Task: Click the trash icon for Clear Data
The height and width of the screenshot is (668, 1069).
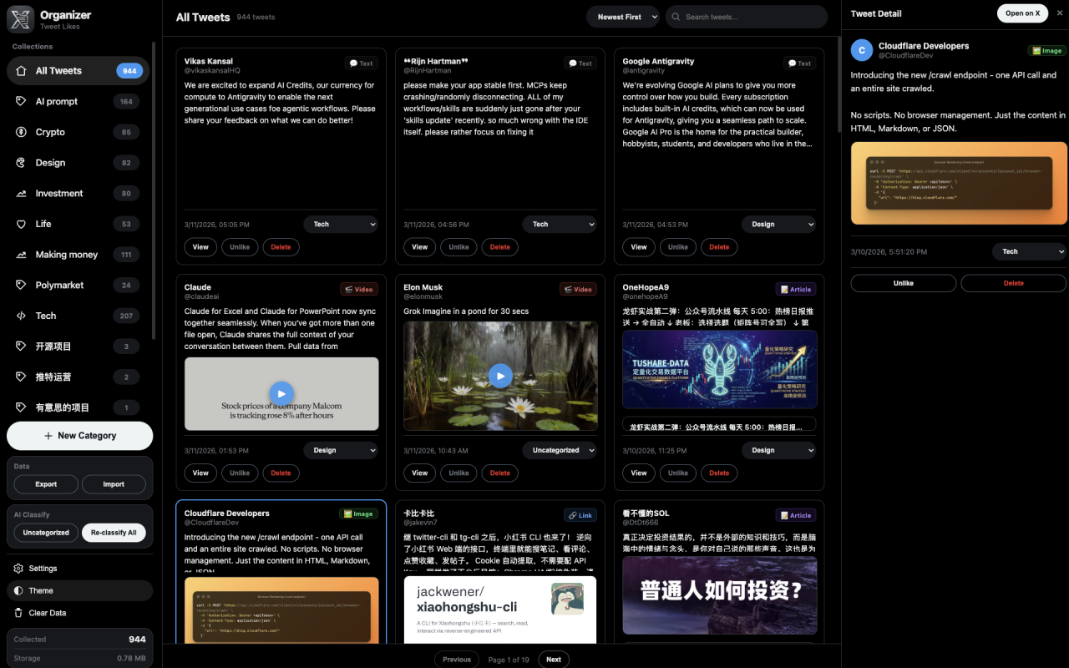Action: pos(19,613)
